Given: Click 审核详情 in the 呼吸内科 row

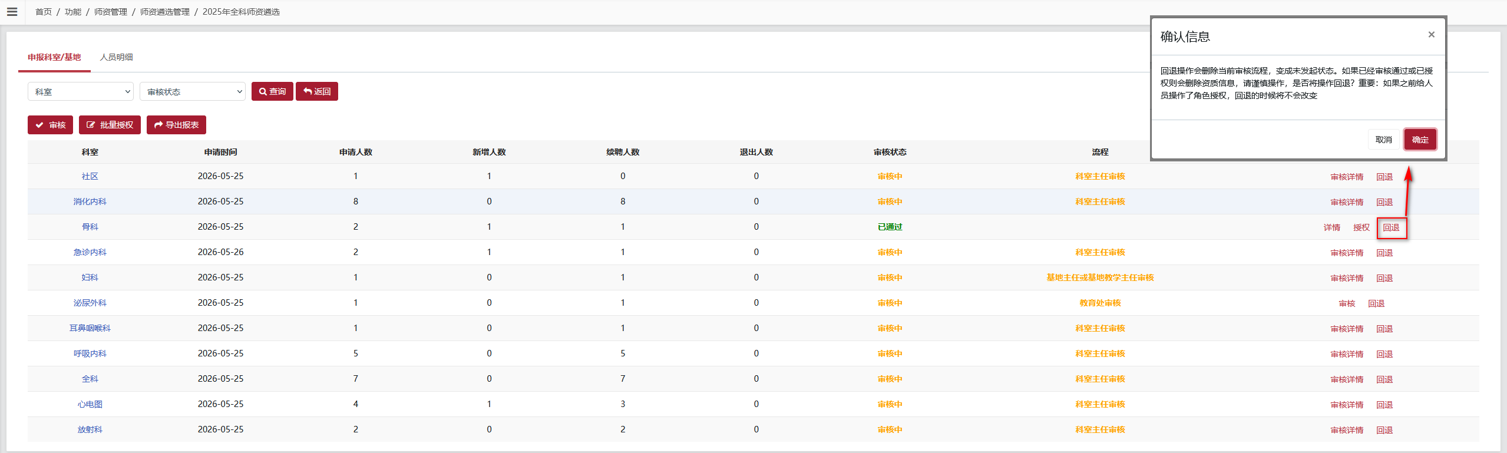Looking at the screenshot, I should pyautogui.click(x=1347, y=354).
